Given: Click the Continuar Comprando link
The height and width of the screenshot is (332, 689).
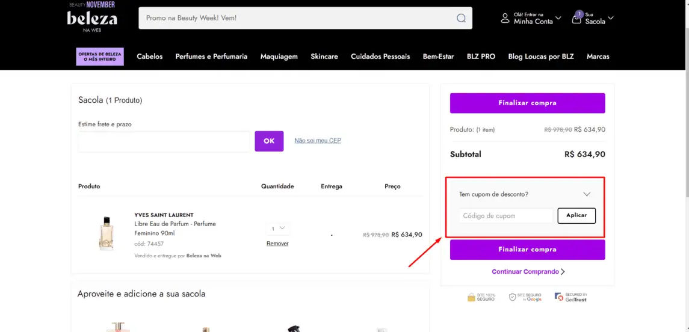Looking at the screenshot, I should pos(527,272).
